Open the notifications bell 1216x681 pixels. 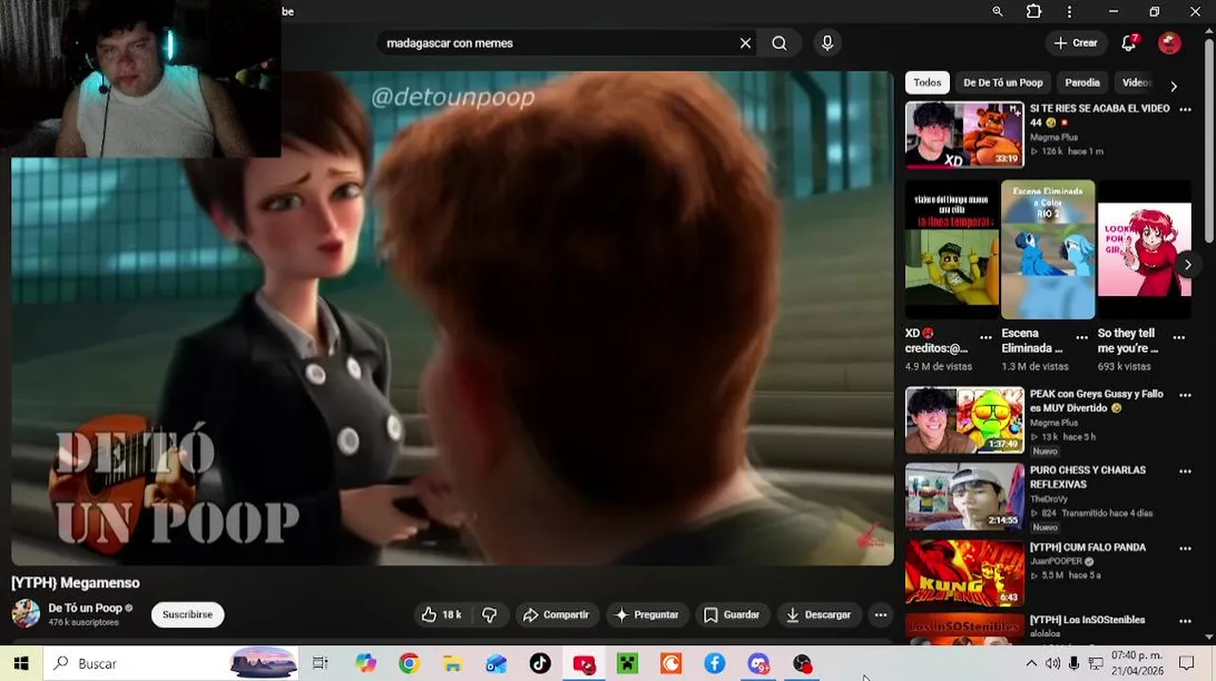pyautogui.click(x=1129, y=44)
